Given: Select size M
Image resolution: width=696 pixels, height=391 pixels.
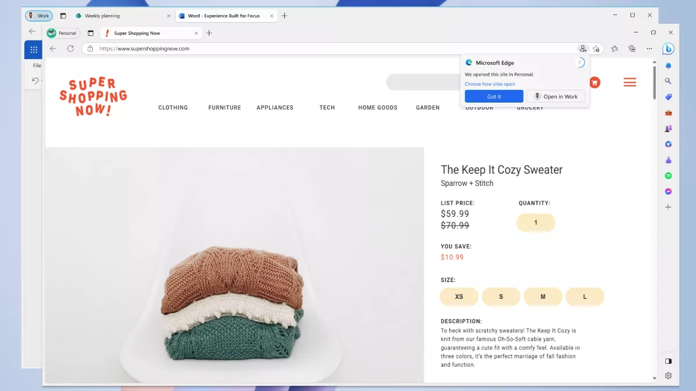Looking at the screenshot, I should 543,297.
